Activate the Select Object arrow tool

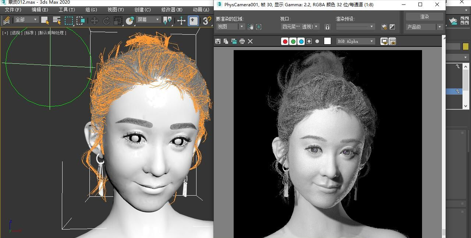pos(45,20)
